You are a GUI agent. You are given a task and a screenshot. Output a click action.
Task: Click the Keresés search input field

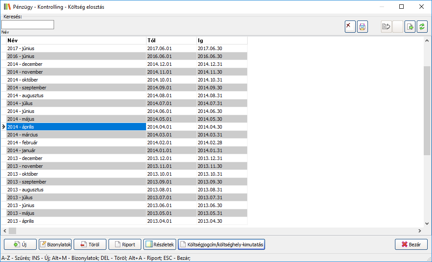point(28,25)
